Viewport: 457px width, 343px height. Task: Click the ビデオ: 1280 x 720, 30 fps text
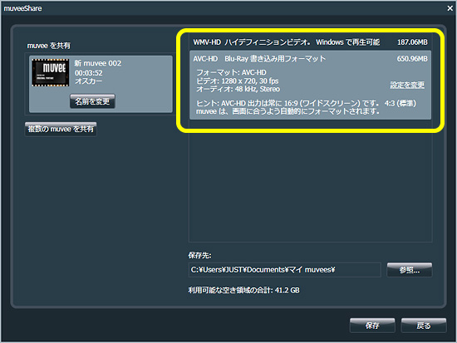(238, 81)
